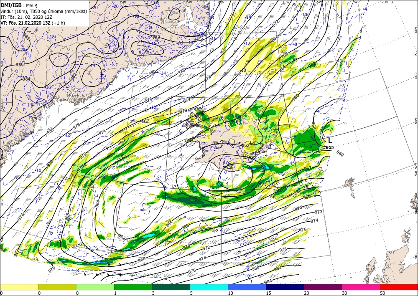Image resolution: width=418 pixels, height=296 pixels.
Task: Click the legend scale value '20'
Action: 306,293
